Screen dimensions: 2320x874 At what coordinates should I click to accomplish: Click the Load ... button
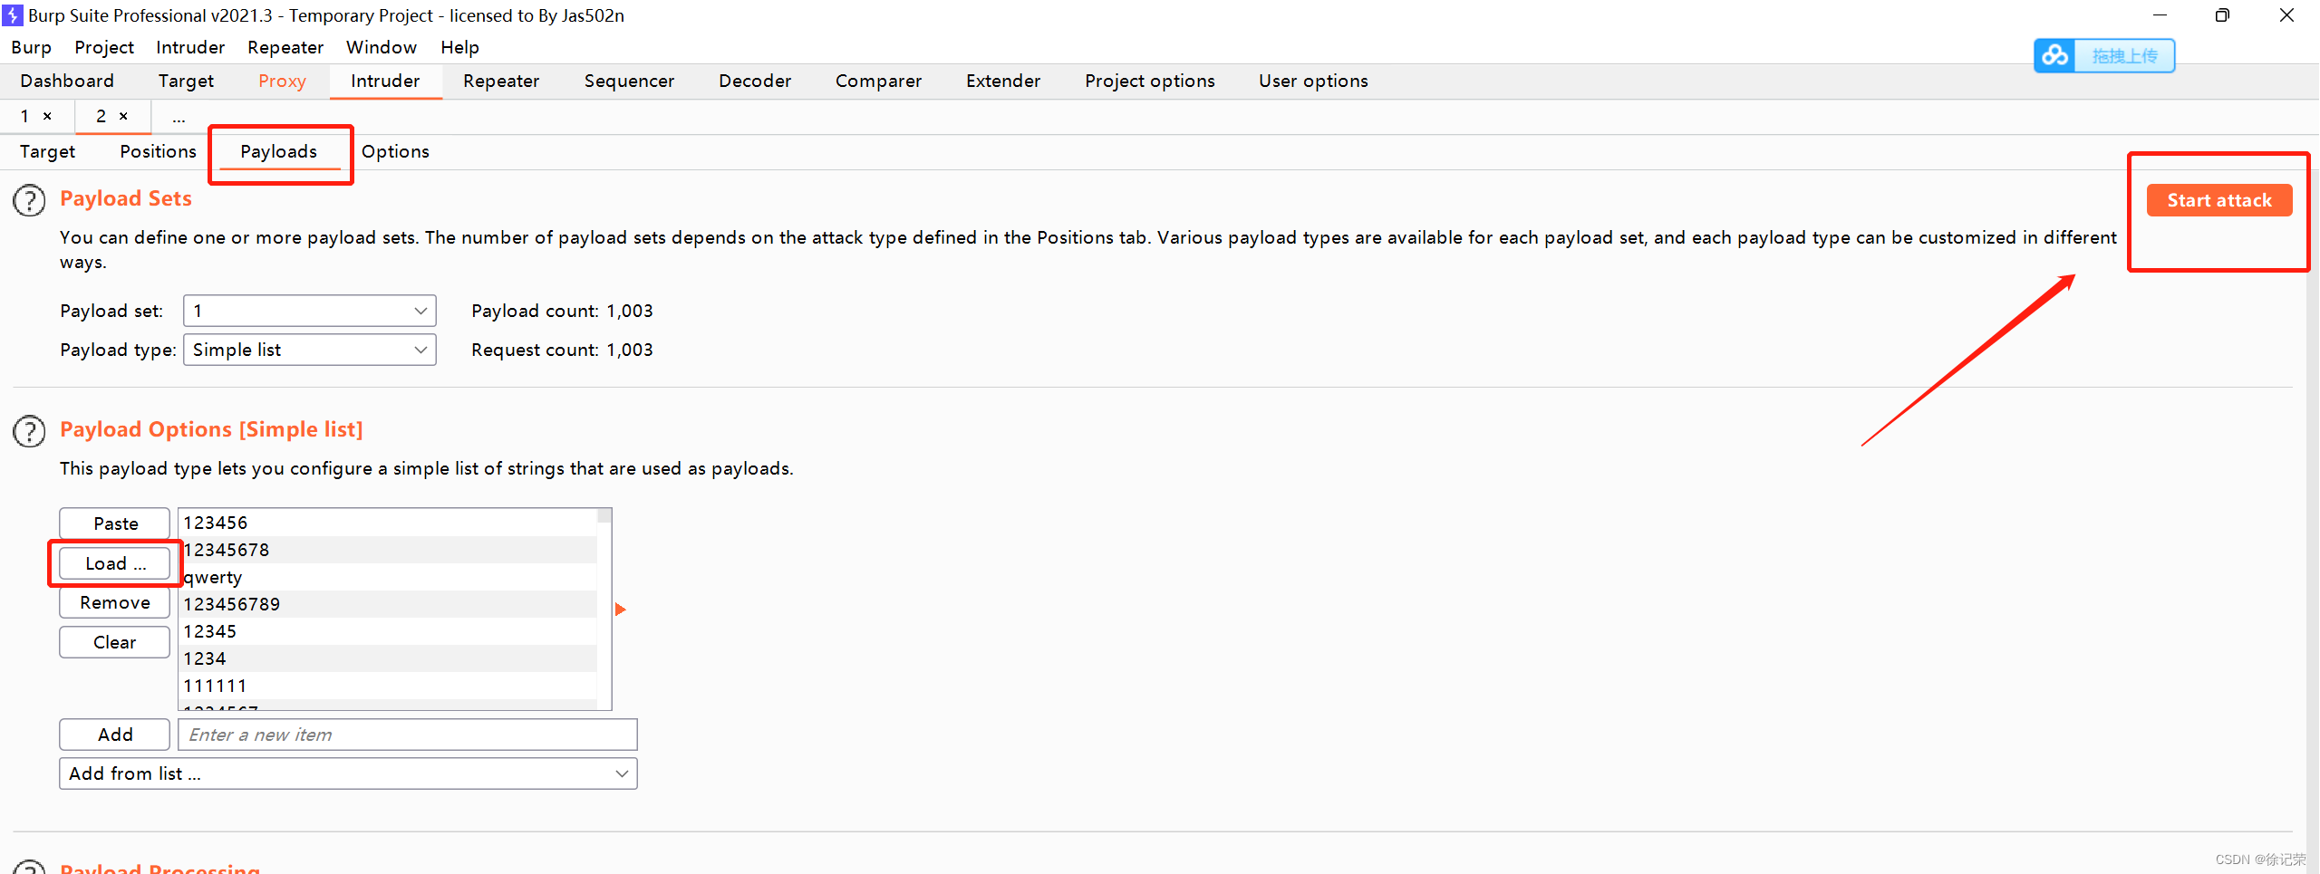(x=115, y=563)
